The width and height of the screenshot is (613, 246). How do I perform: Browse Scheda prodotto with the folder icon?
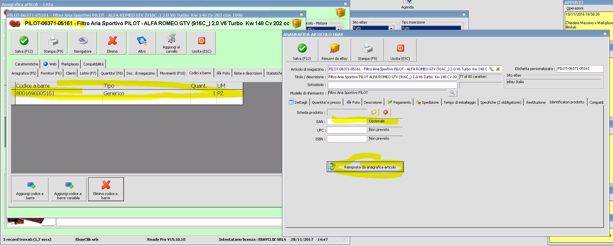(374, 112)
